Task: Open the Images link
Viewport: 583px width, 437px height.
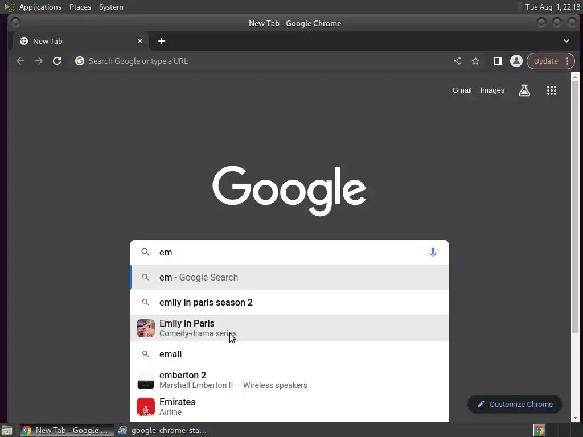Action: 492,90
